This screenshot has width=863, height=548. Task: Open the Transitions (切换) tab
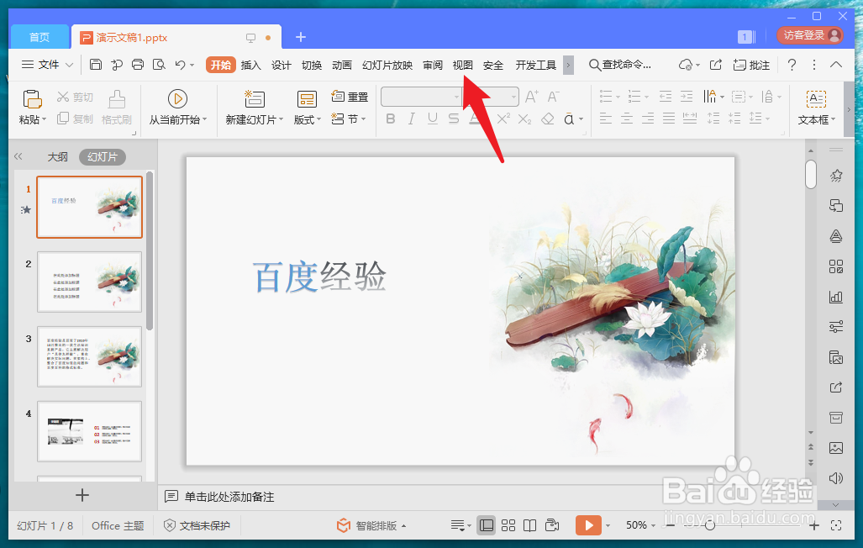[311, 65]
